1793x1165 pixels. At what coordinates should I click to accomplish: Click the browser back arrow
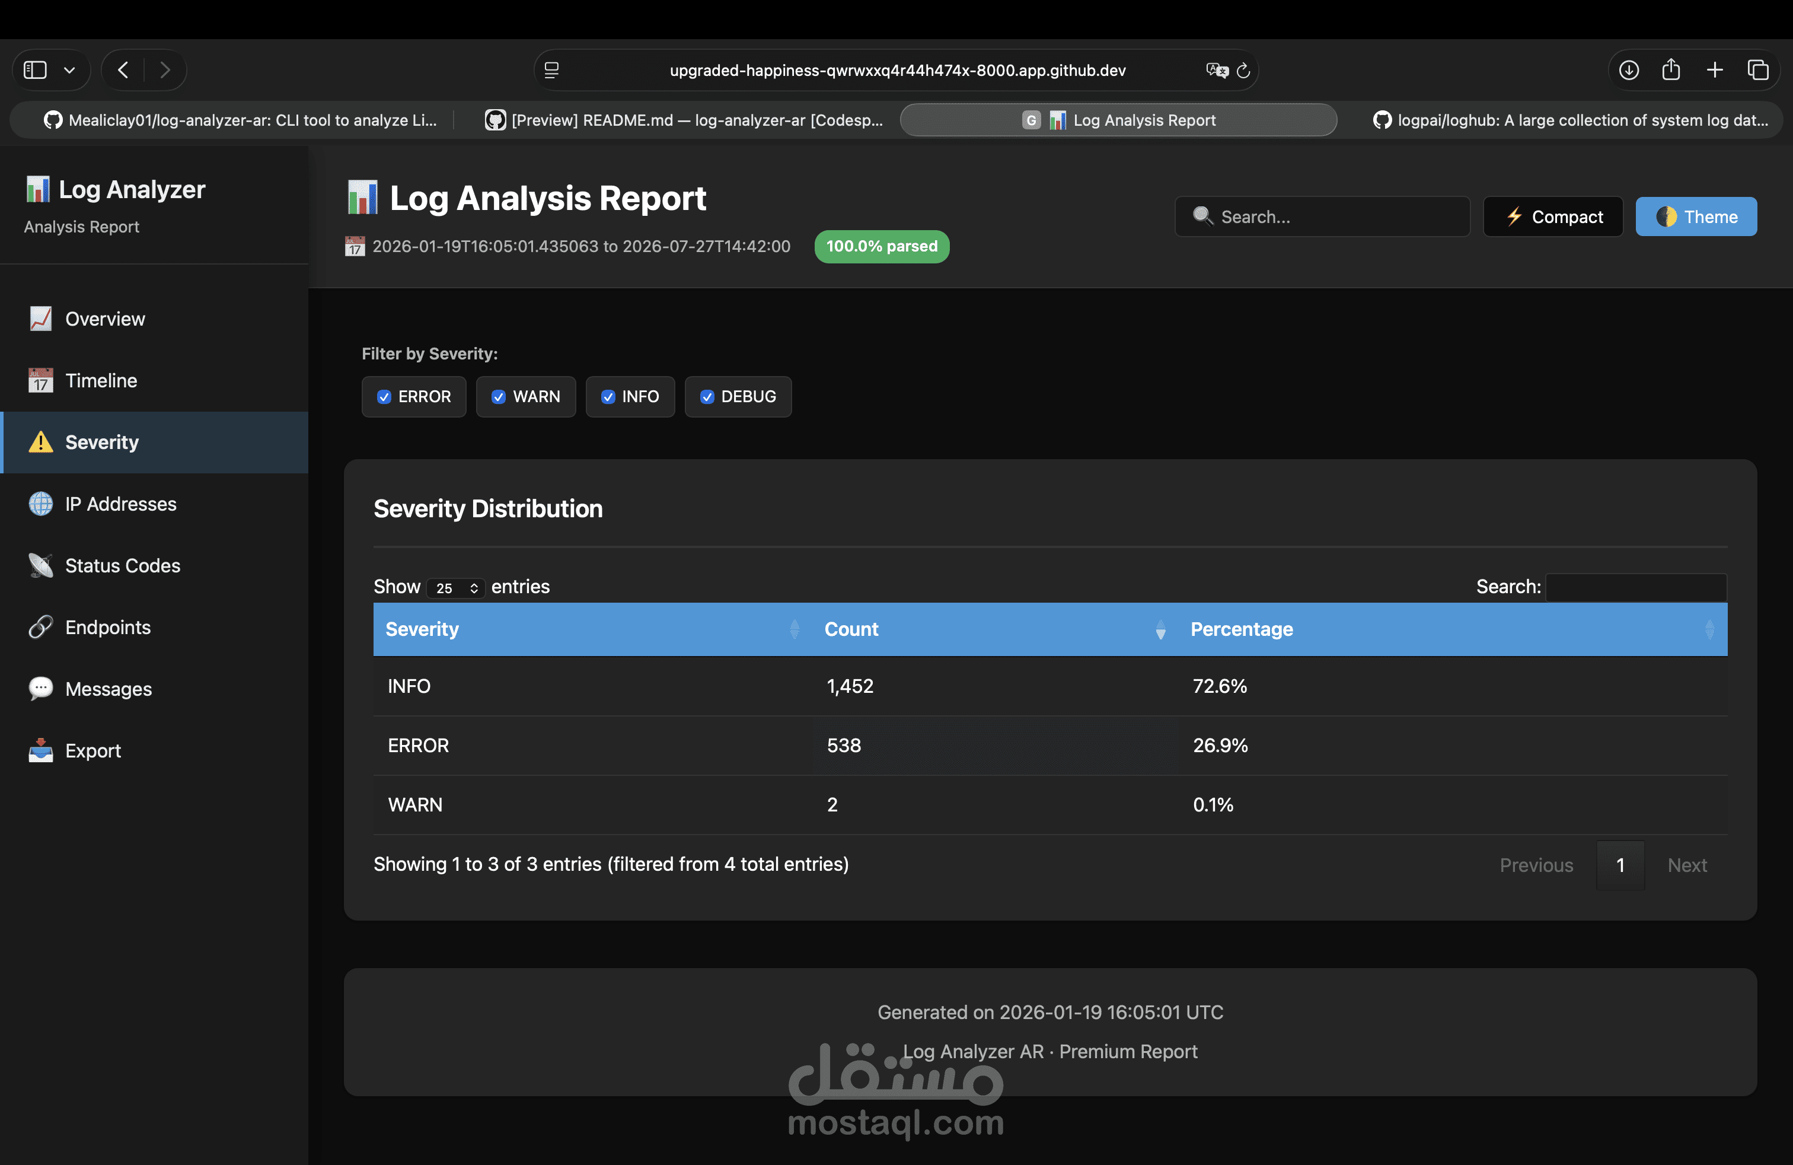click(123, 70)
